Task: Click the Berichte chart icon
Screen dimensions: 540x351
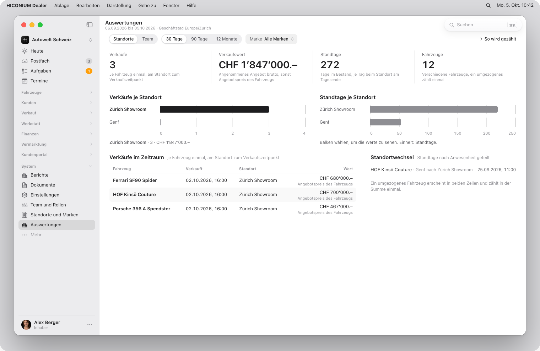Action: pos(25,175)
